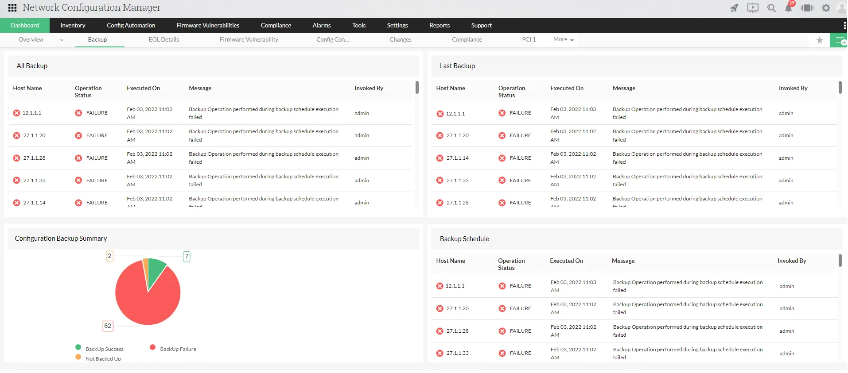Go to Firmware Vulnerabilities menu
Viewport: 848px width, 373px height.
pos(208,25)
